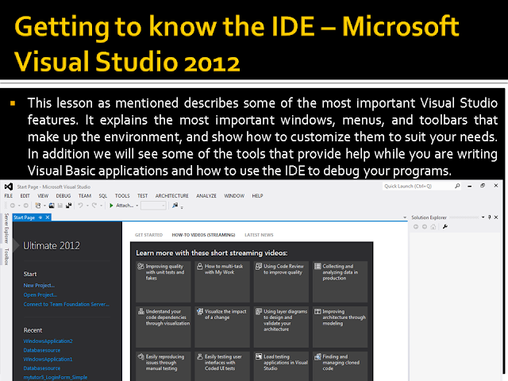508x381 pixels.
Task: Open the New Project icon dropdown arrow
Action: pyautogui.click(x=44, y=206)
